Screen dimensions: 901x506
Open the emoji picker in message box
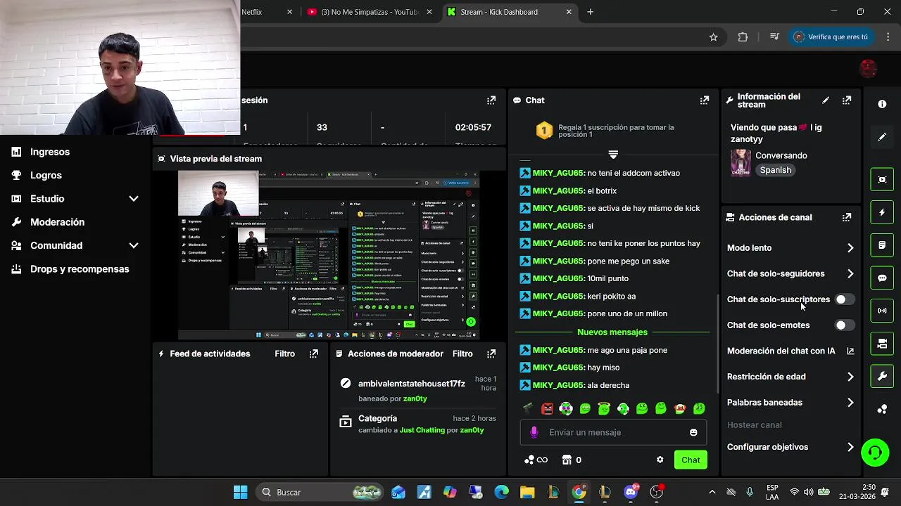point(693,432)
